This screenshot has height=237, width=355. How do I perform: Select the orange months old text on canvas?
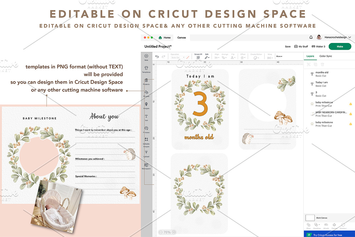pos(199,137)
